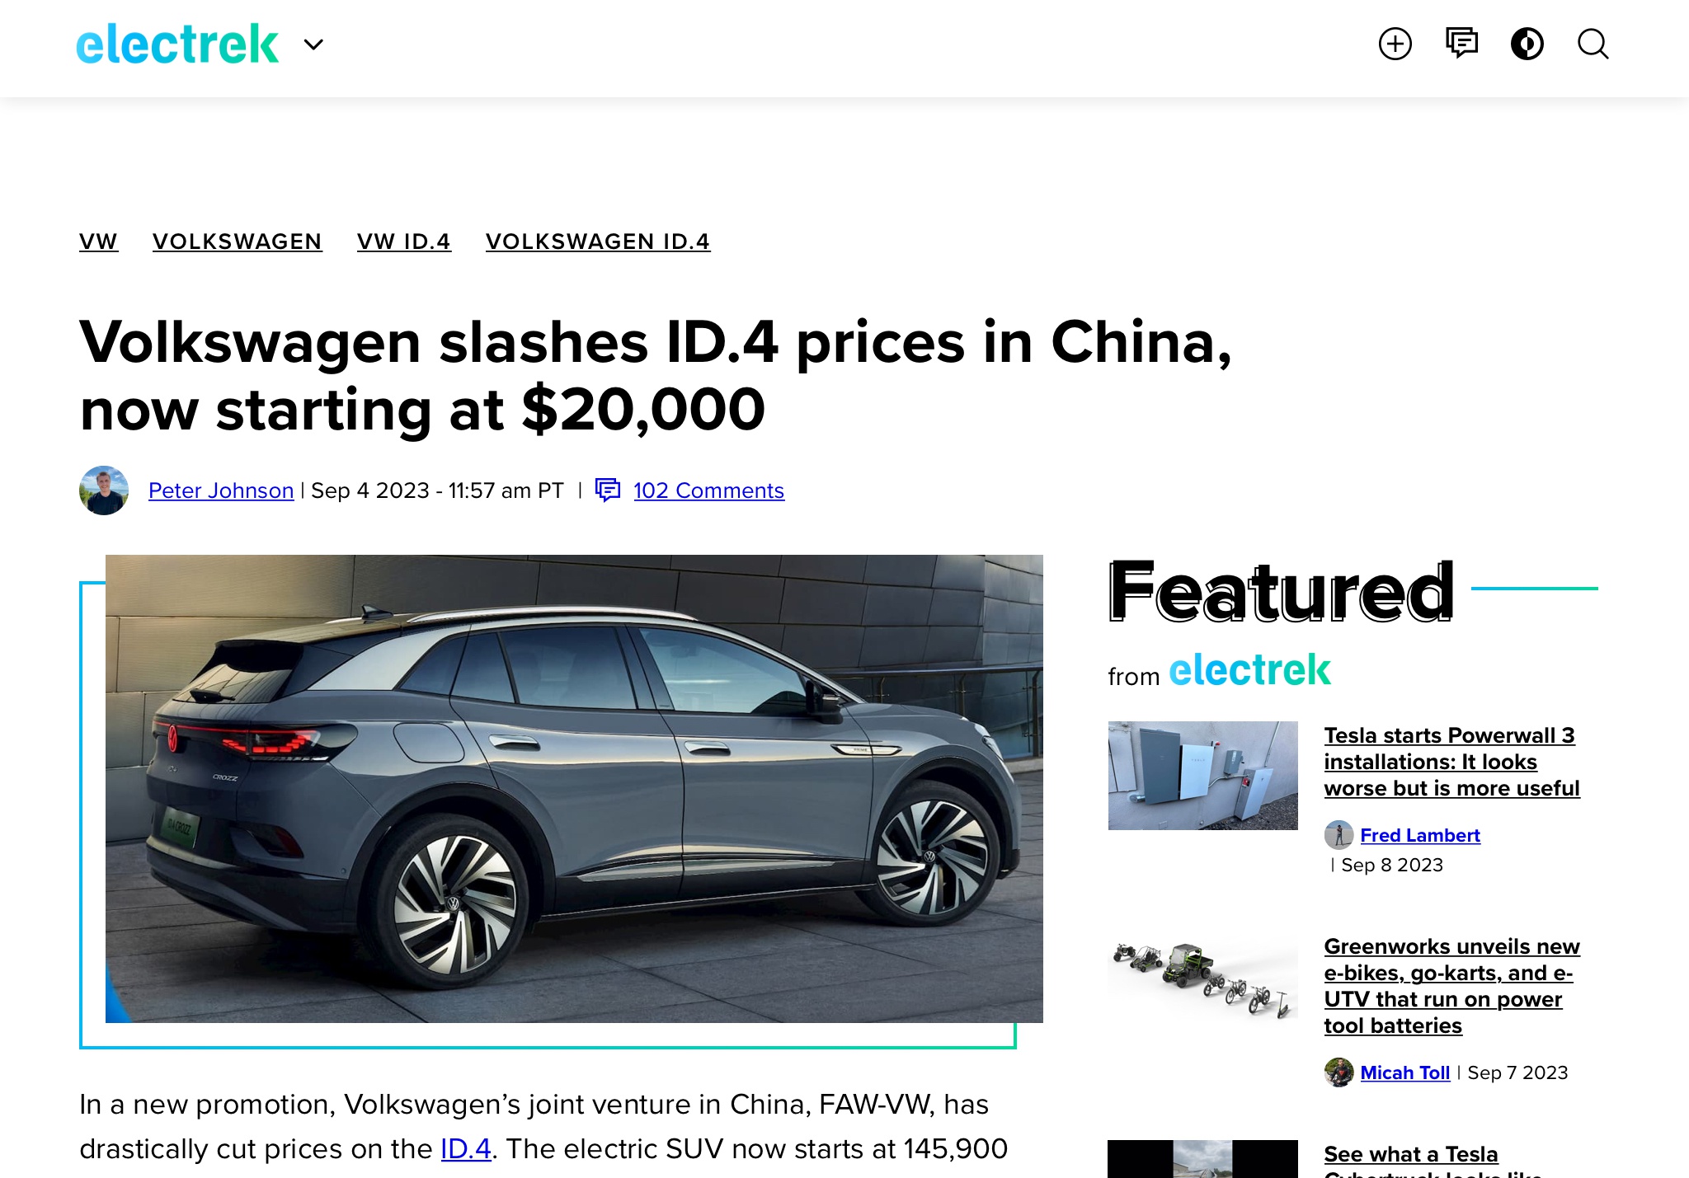Open the 102 Comments link
Screen dimensions: 1689x1178
708,490
